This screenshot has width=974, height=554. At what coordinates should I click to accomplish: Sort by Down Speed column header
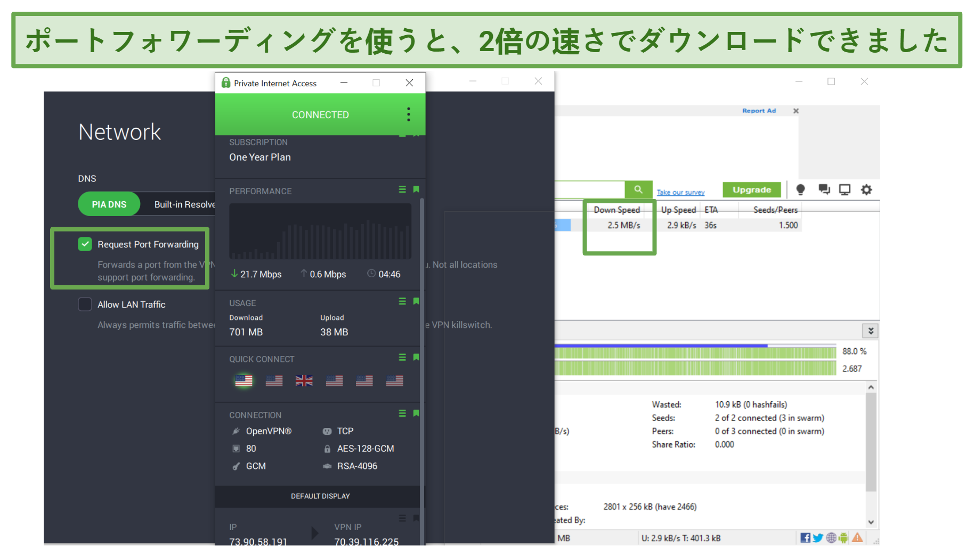click(616, 210)
